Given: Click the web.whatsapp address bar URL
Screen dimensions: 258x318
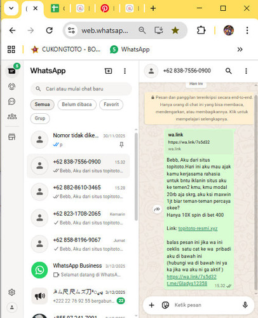Looking at the screenshot, I should coord(105,31).
